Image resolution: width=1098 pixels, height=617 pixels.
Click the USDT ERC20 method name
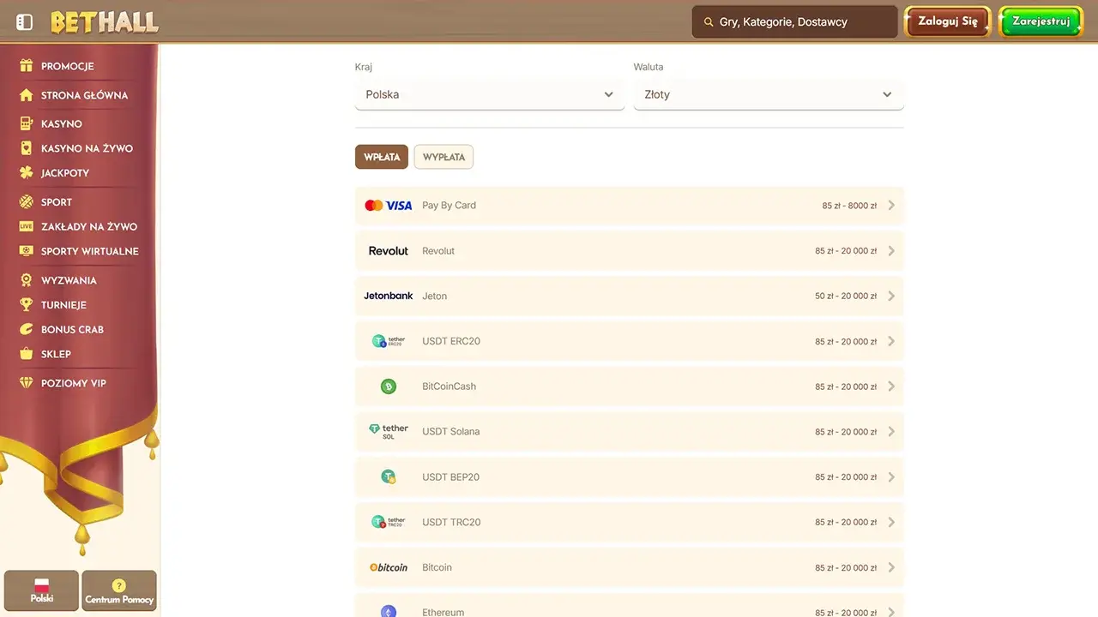451,341
